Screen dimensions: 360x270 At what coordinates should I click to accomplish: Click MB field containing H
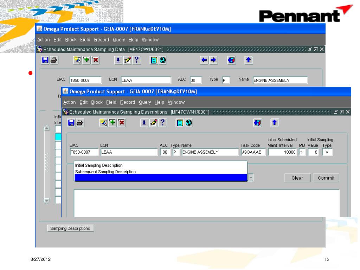coord(302,152)
